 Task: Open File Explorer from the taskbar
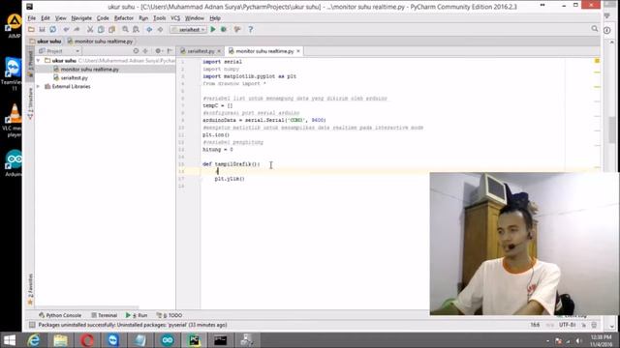coord(60,340)
